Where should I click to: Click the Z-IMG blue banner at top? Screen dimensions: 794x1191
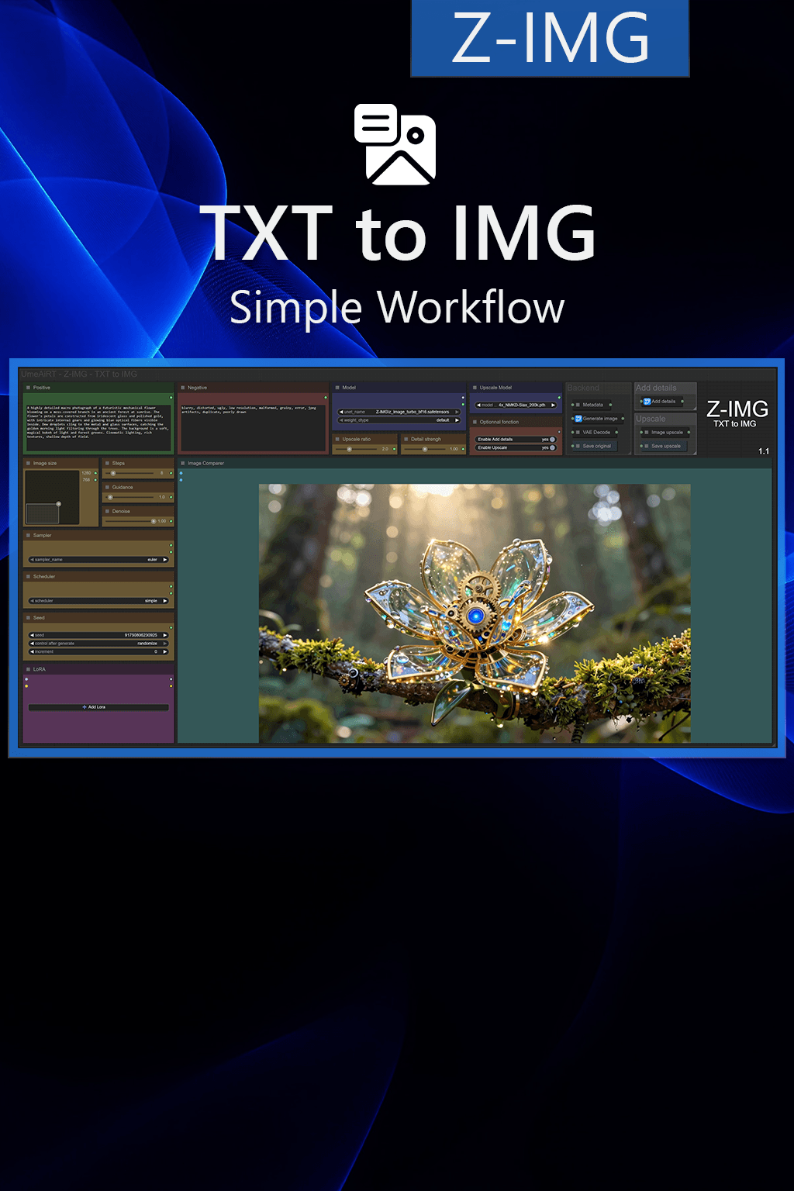click(550, 38)
